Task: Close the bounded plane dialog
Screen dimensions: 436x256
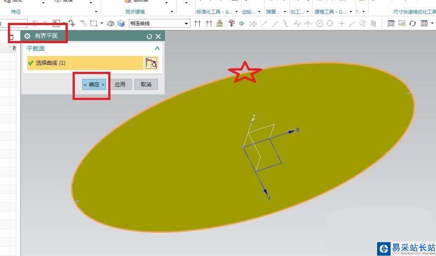Action: click(158, 36)
